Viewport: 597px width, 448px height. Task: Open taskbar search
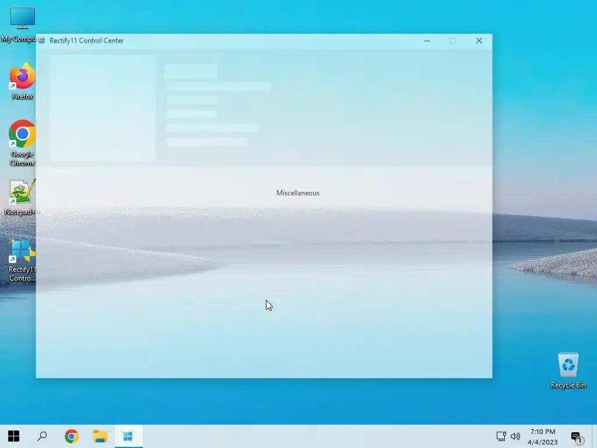tap(42, 436)
